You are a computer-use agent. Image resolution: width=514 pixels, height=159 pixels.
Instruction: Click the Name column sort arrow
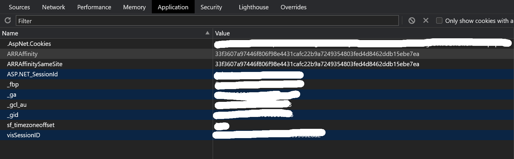(x=207, y=33)
